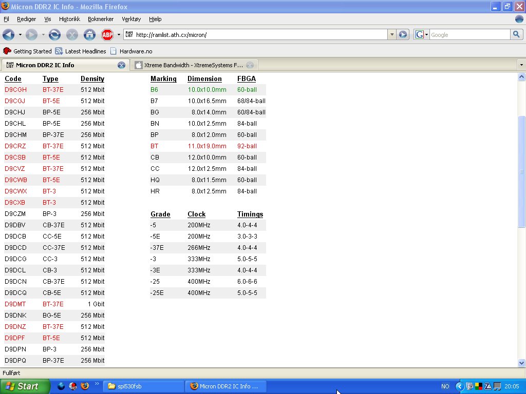Click the 1 Gbit density cell
This screenshot has height=394, width=526.
tap(96, 304)
